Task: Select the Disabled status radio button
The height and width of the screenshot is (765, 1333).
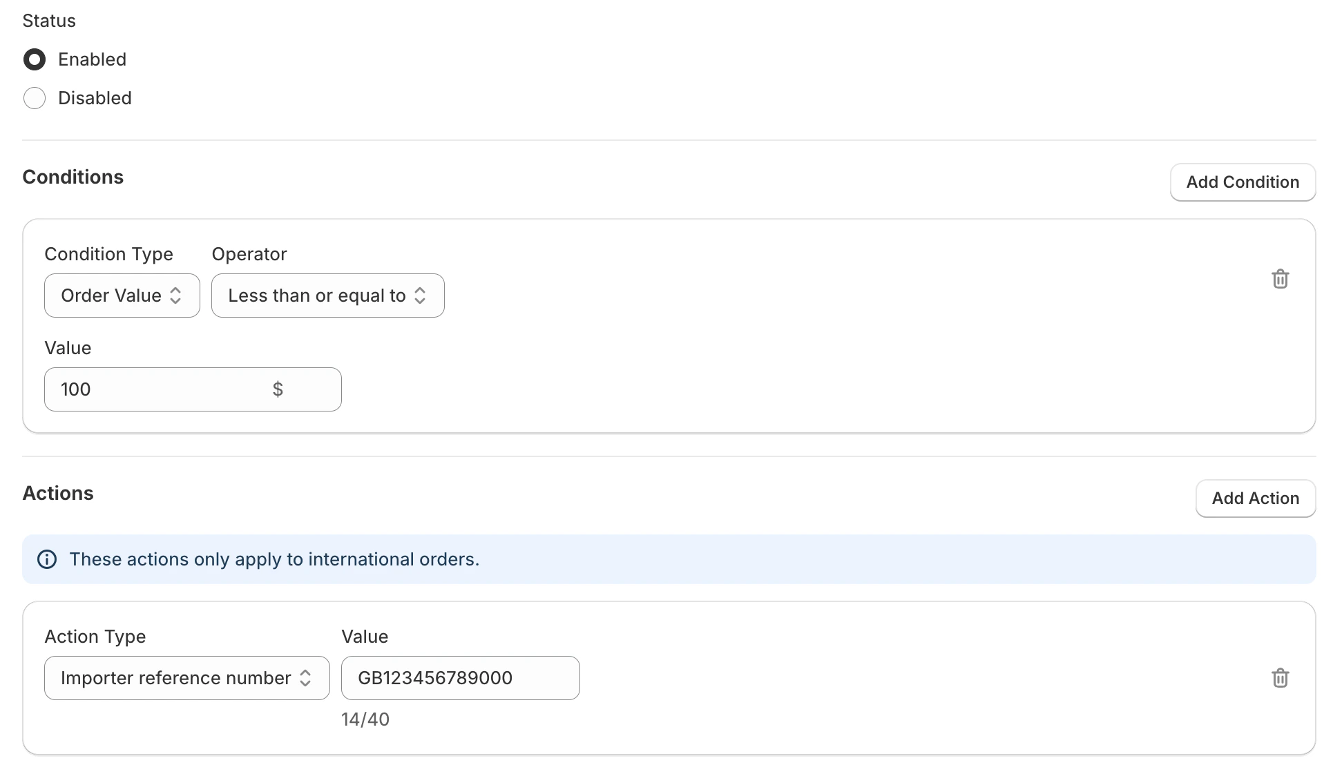Action: point(35,98)
